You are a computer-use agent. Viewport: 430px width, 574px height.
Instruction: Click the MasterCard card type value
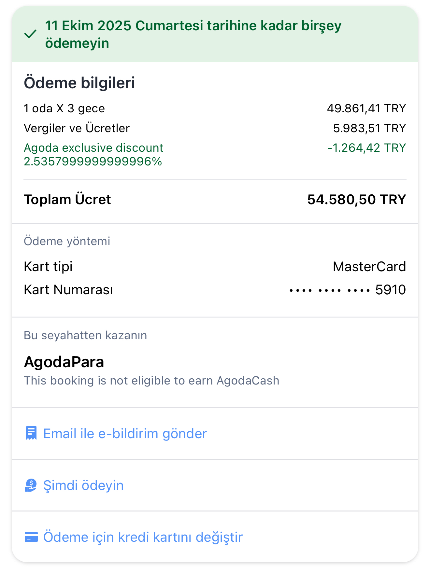pyautogui.click(x=369, y=267)
